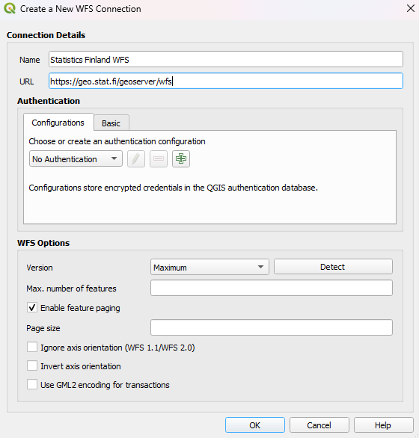This screenshot has height=438, width=419.
Task: Click the 'Configurations store encrypted credentials' note
Action: tap(174, 188)
